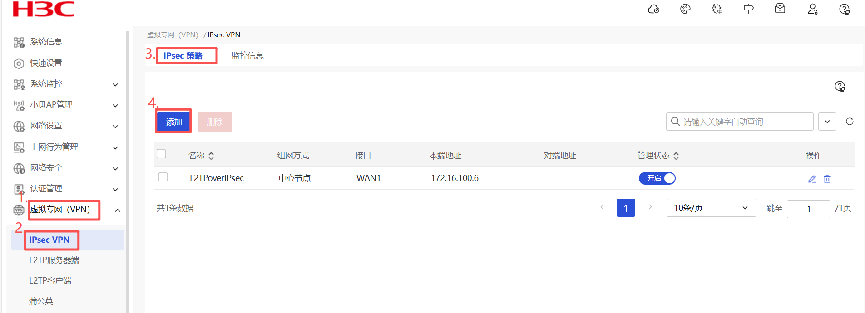865x313 pixels.
Task: Toggle the L2TPoverIPsec status switch off
Action: tap(657, 178)
